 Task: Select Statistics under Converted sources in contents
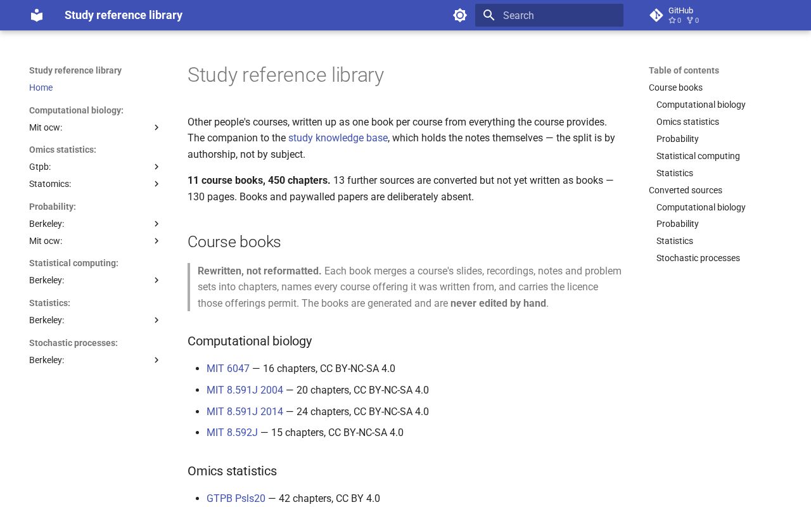[x=675, y=241]
